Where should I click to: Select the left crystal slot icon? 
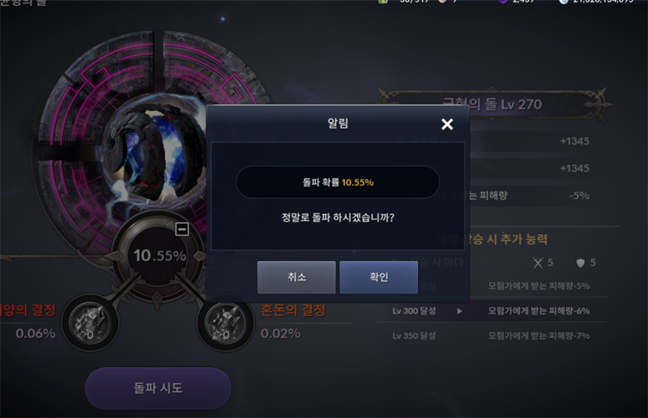(x=90, y=323)
